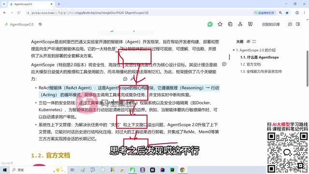Screen dimensions: 309x174
Task: Click the comment bubble beside the second paragraph
Action: [x=224, y=64]
